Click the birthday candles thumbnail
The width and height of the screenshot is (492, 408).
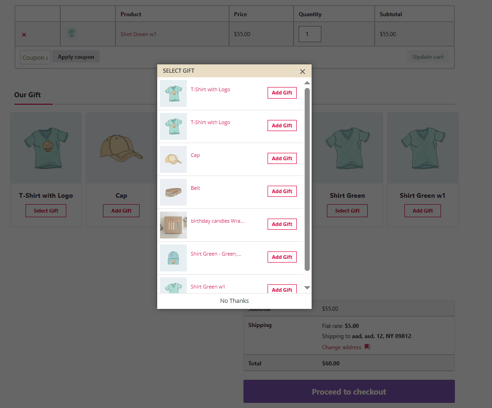tap(173, 225)
